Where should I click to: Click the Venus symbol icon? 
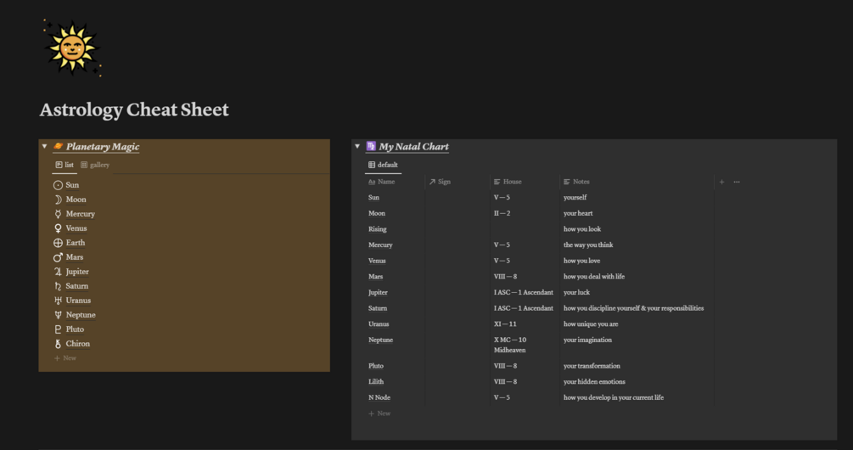pos(58,228)
